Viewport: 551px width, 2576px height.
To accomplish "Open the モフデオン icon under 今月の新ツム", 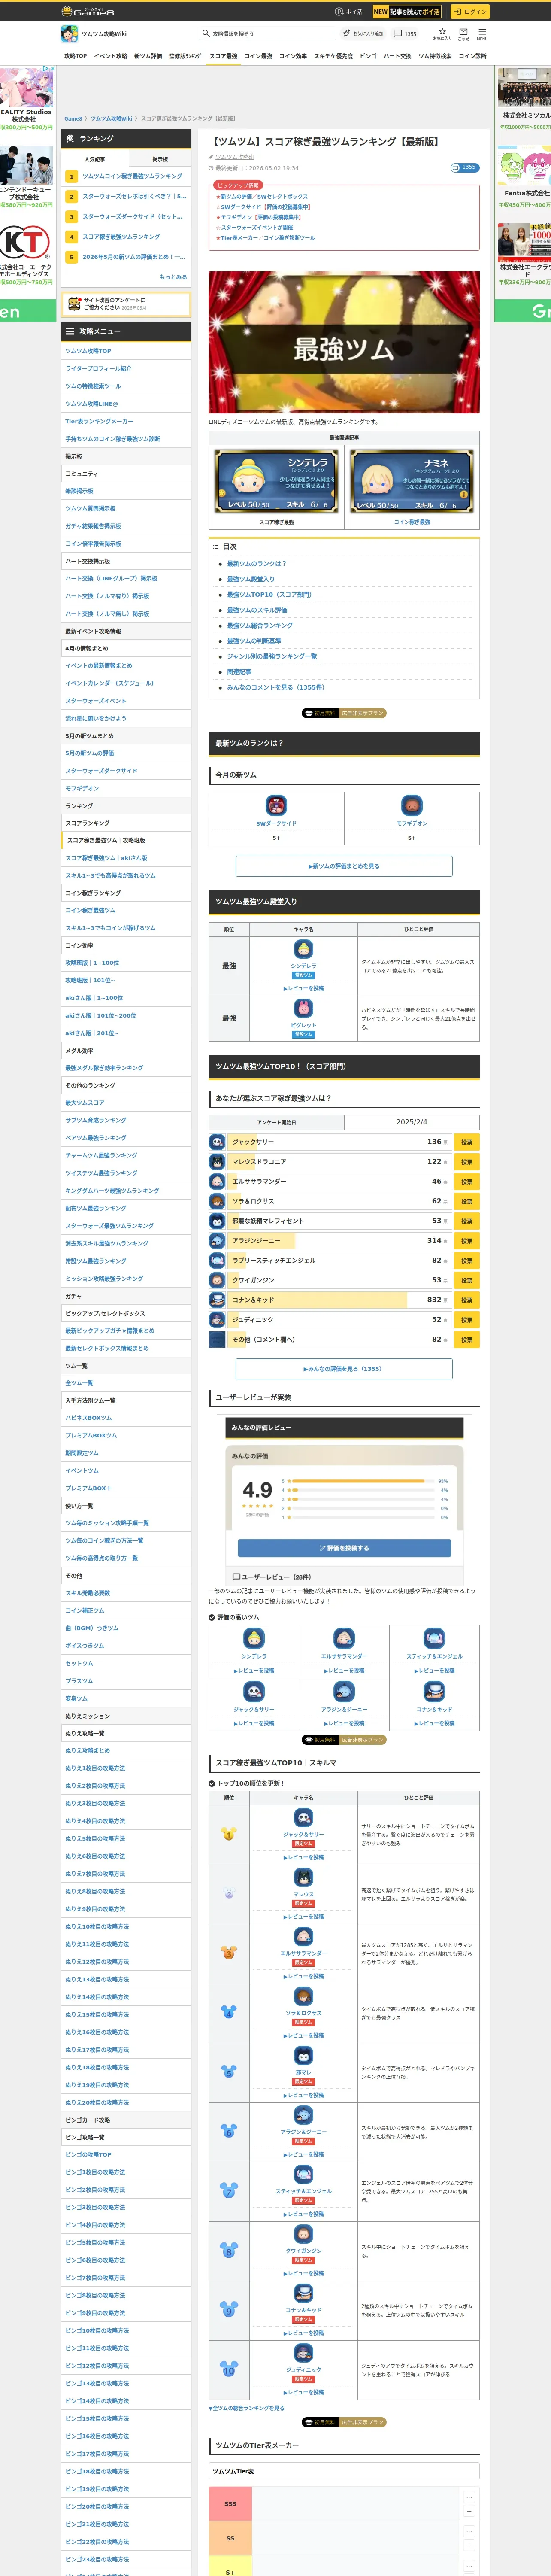I will coord(412,805).
